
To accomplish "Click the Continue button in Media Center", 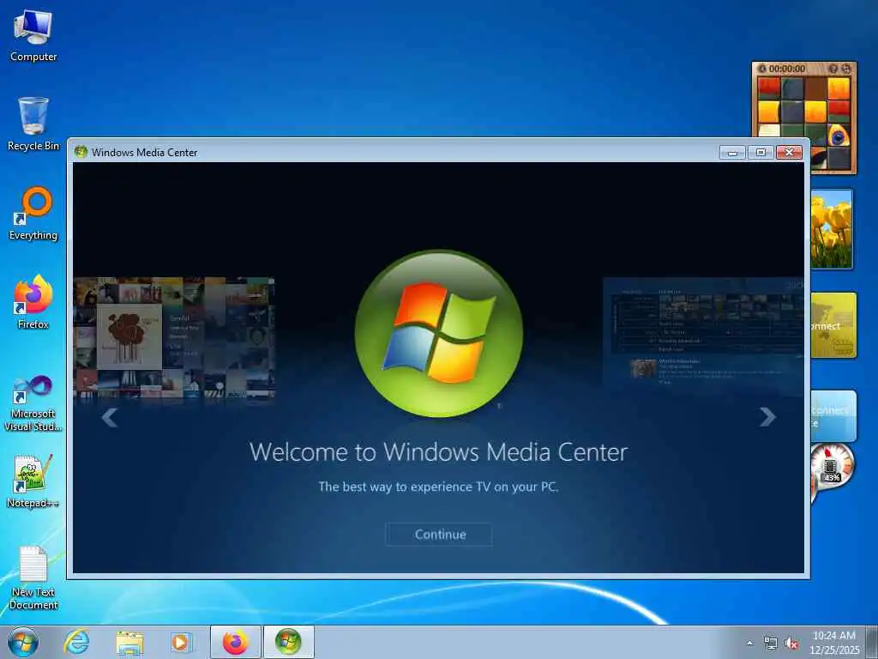I will [439, 535].
